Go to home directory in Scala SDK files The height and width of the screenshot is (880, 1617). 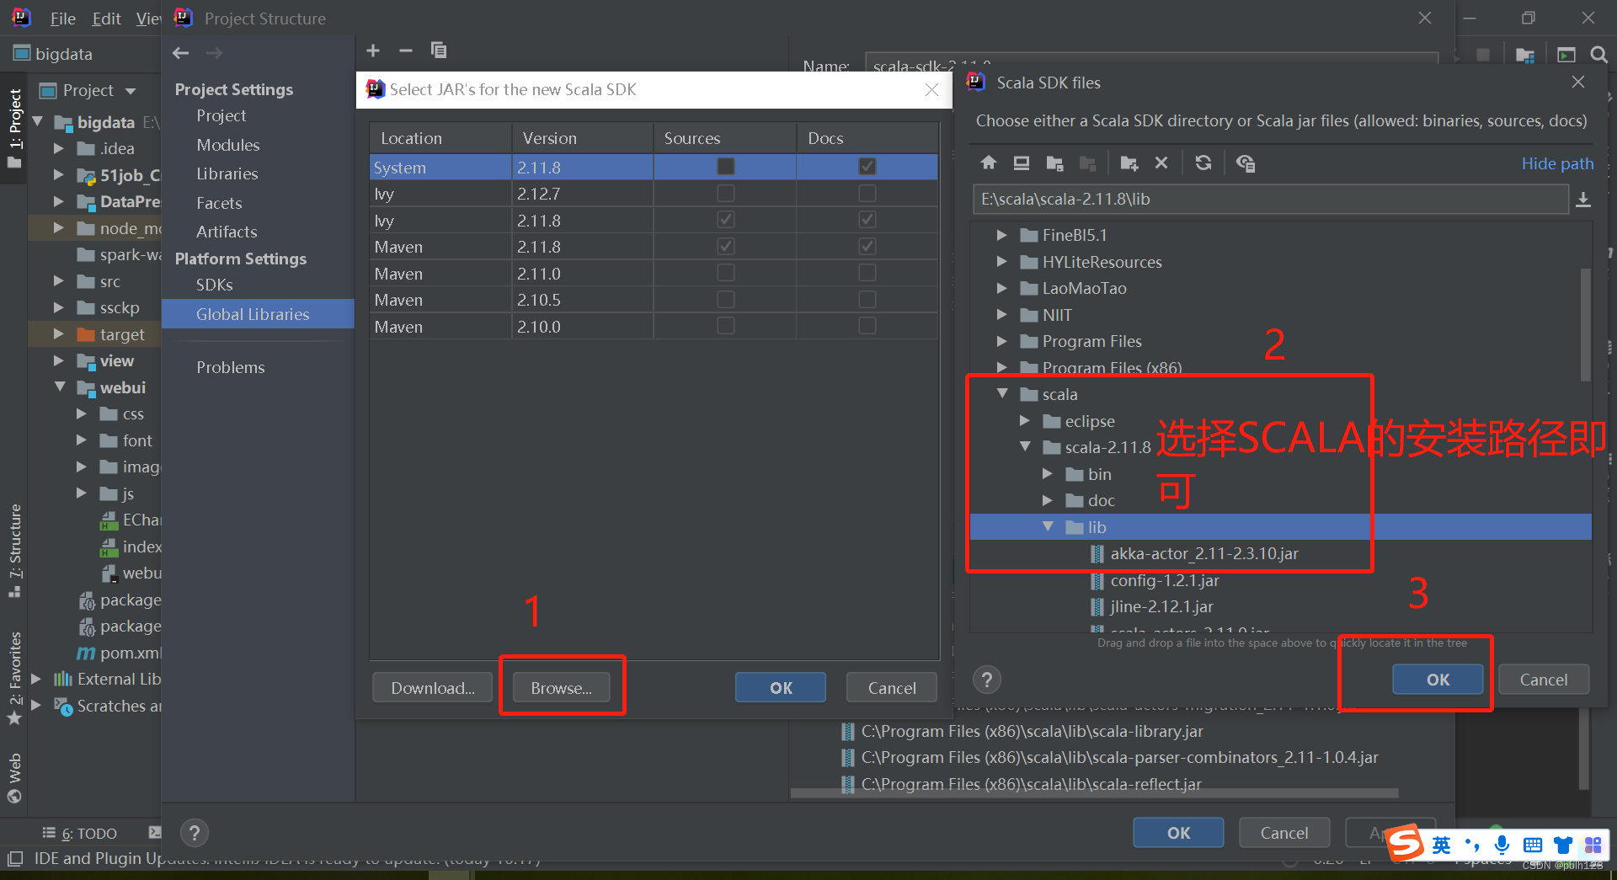coord(989,163)
